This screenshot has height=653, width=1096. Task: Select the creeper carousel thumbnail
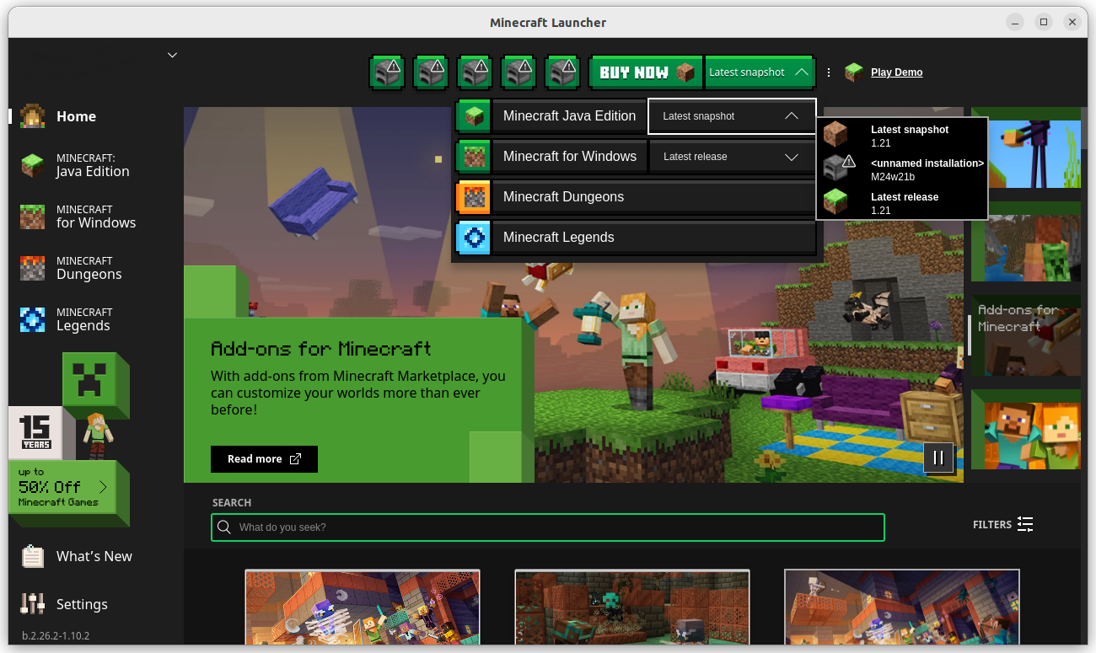[x=1026, y=241]
